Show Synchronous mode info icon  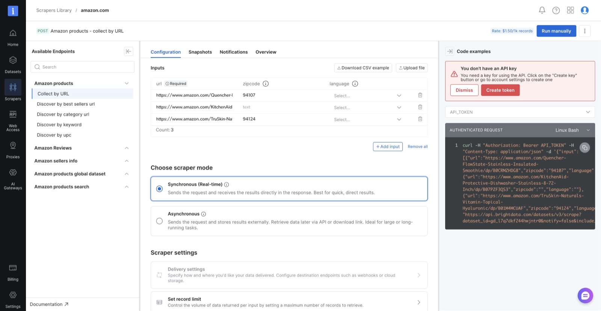pyautogui.click(x=227, y=184)
